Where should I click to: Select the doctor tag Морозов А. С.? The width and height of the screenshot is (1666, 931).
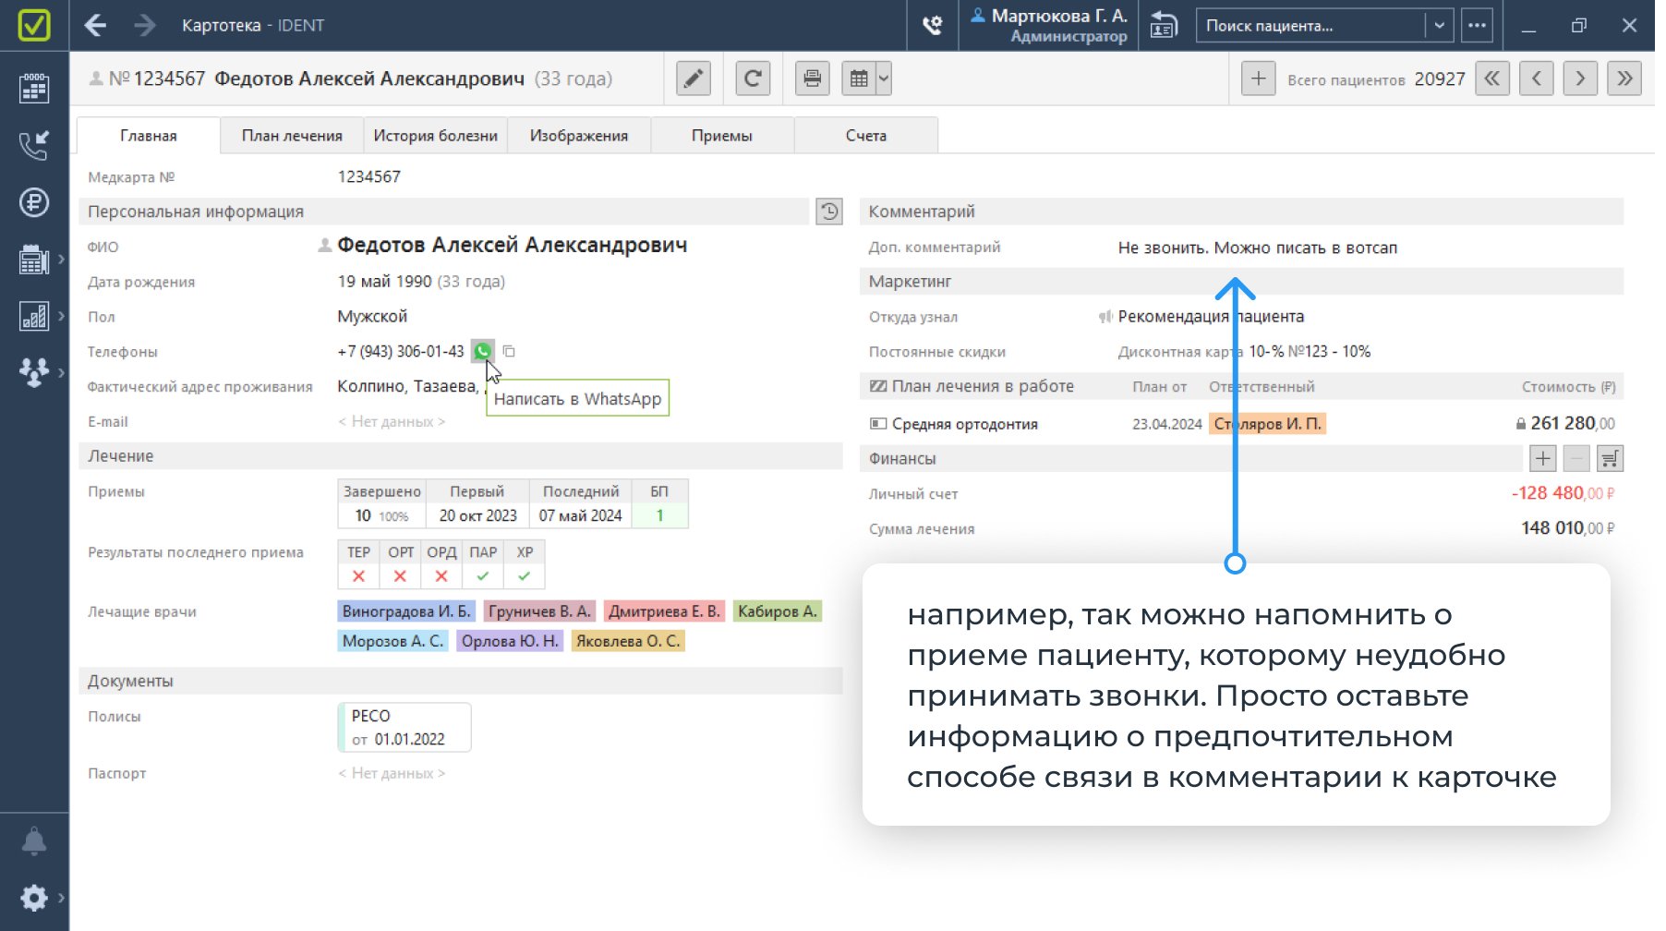pyautogui.click(x=392, y=641)
